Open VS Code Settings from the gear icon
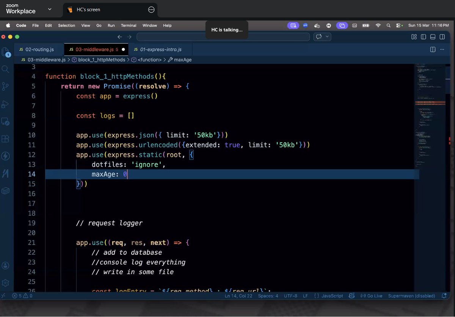 tap(6, 282)
